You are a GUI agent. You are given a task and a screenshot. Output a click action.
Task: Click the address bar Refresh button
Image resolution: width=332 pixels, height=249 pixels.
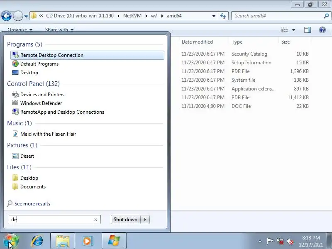click(223, 16)
